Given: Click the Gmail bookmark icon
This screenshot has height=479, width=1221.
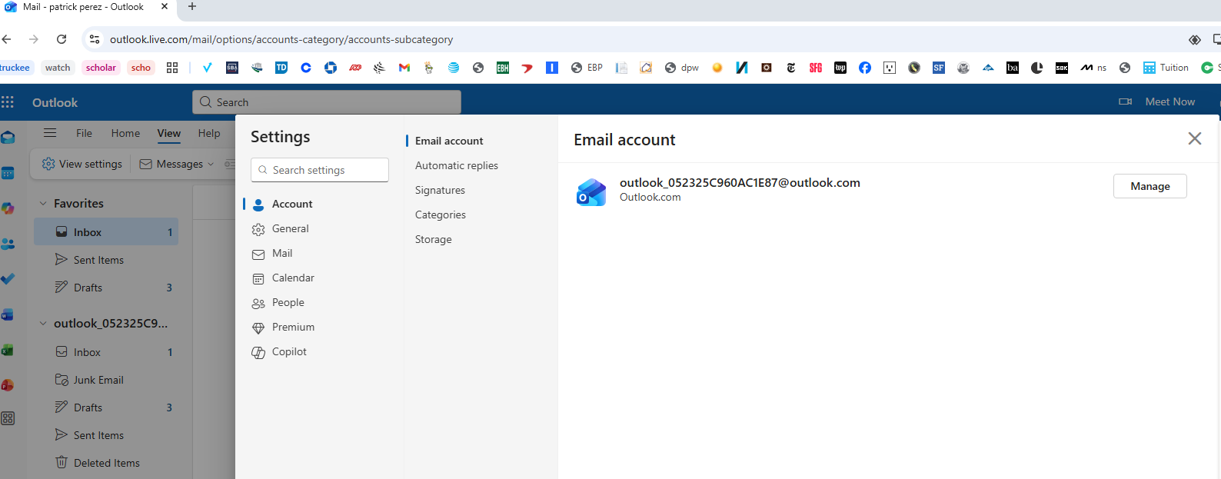Looking at the screenshot, I should tap(404, 68).
